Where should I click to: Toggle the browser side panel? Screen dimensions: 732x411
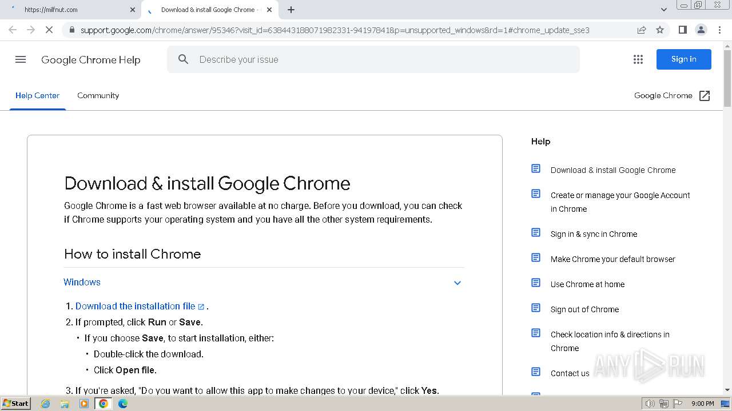[682, 30]
